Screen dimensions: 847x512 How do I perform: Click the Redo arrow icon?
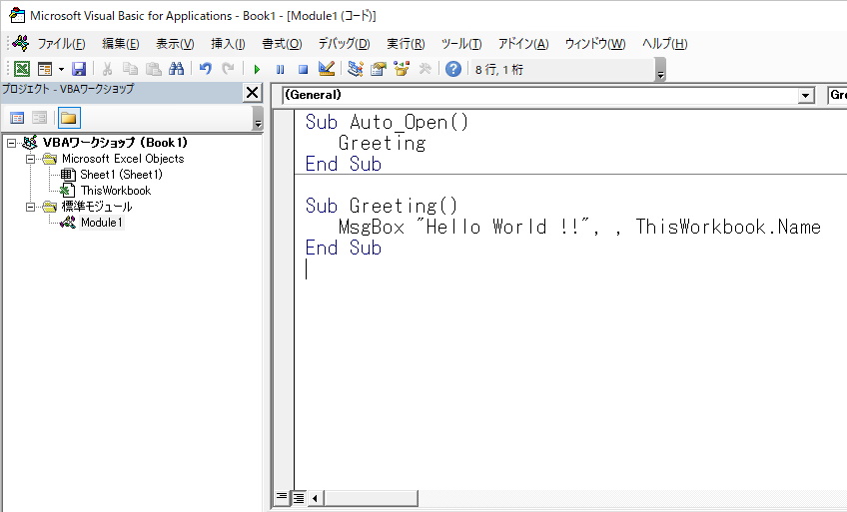point(229,69)
